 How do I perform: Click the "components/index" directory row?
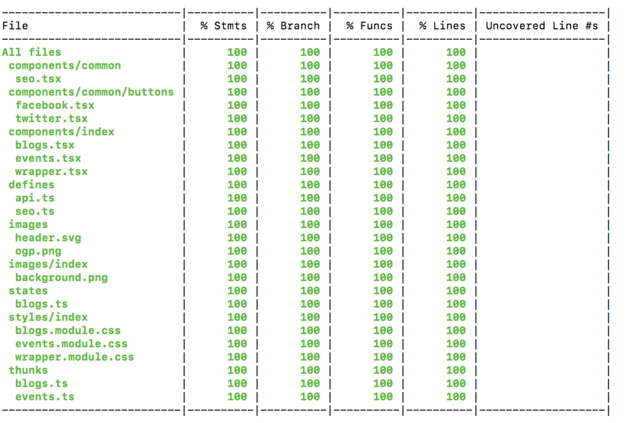click(62, 132)
